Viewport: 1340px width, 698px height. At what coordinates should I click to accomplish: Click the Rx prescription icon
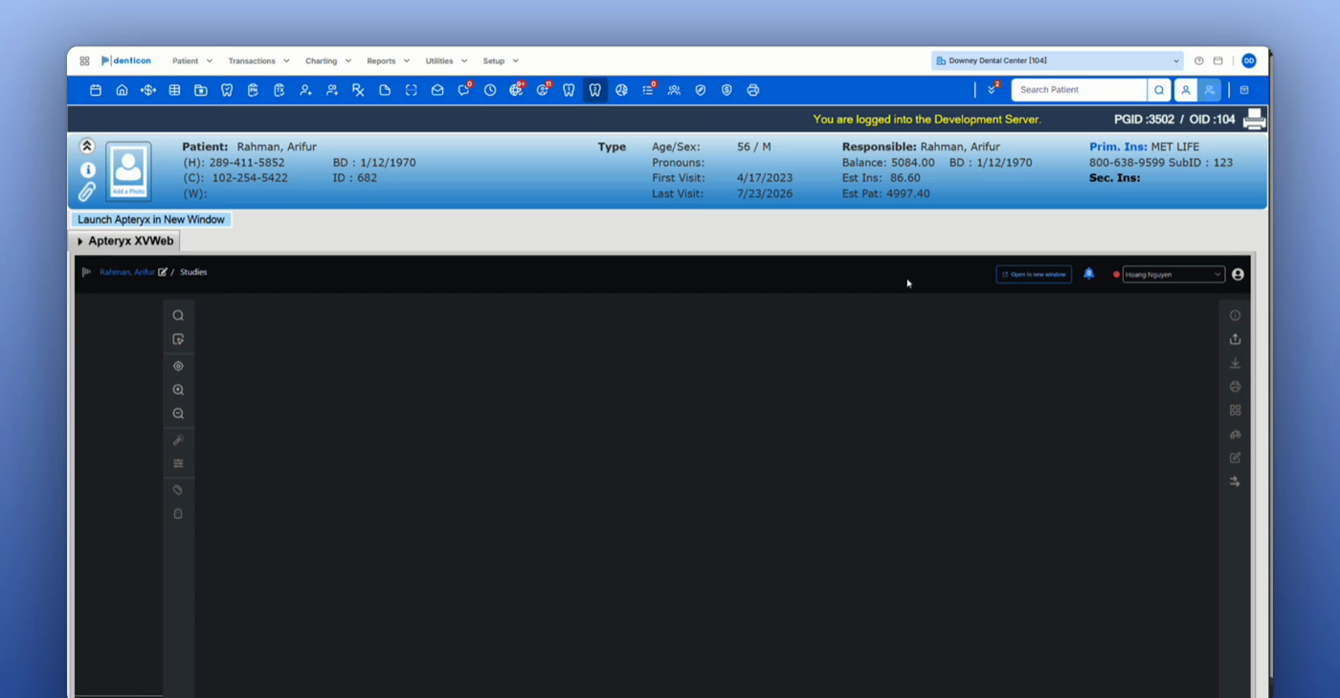(x=358, y=90)
